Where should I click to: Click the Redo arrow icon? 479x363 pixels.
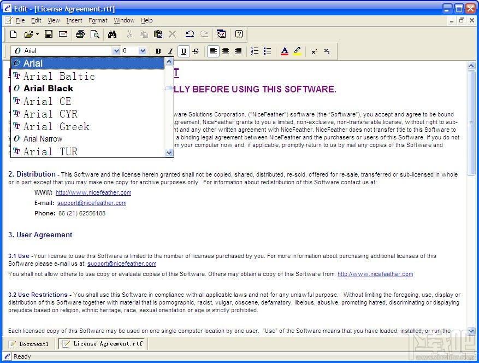tap(204, 34)
